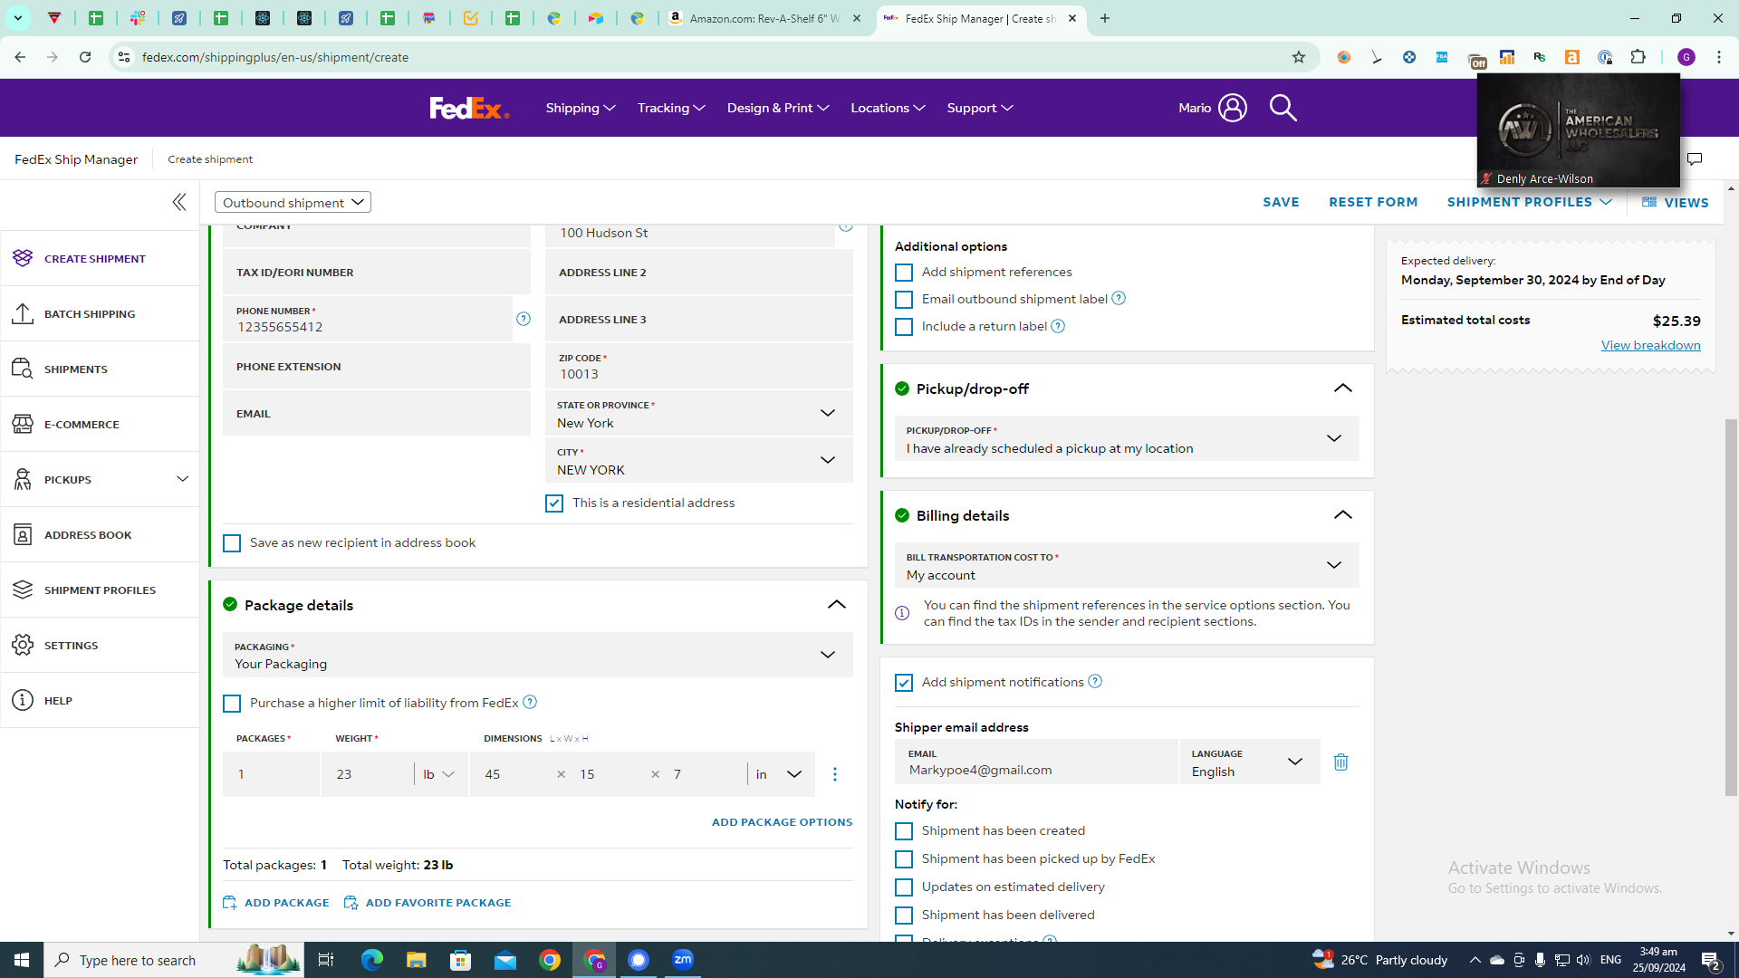Go to Batch Shipping in sidebar
The height and width of the screenshot is (978, 1739).
tap(100, 314)
